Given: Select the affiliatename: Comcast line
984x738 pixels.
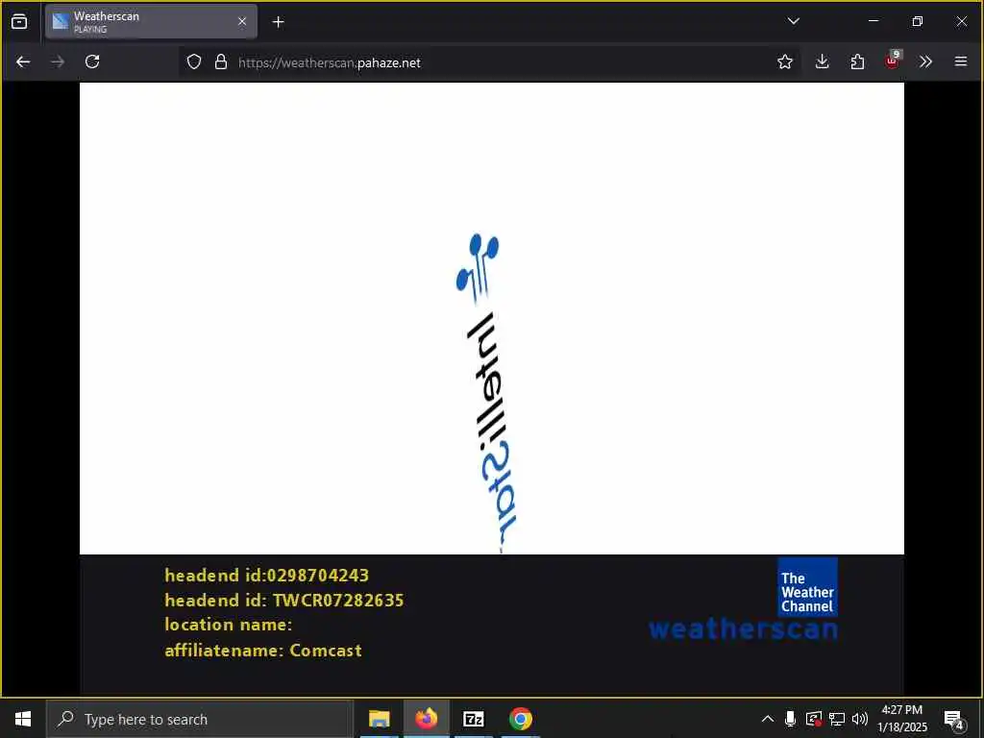Looking at the screenshot, I should (x=263, y=651).
